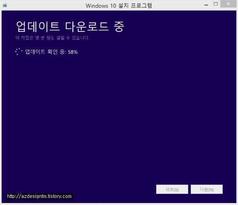The width and height of the screenshot is (238, 205).
Task: Select the '업데이트 확인 중: 58%' status text
Action: click(51, 52)
